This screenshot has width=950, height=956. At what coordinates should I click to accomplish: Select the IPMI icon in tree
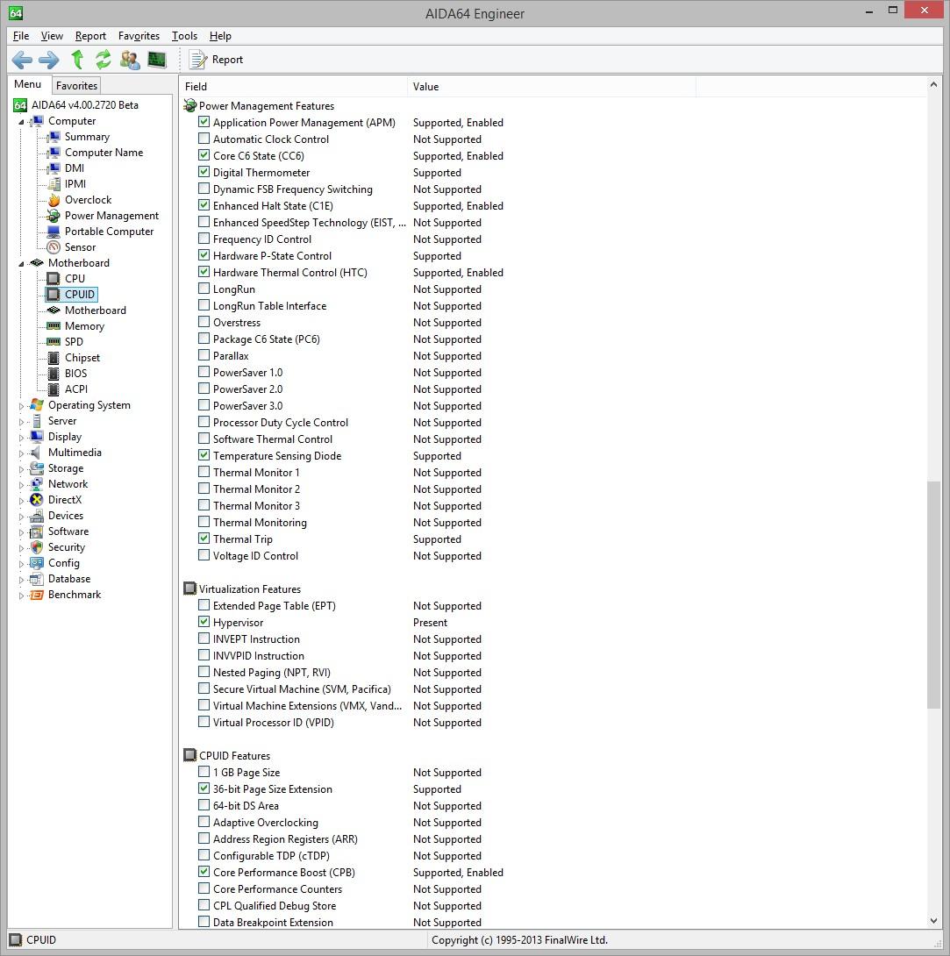pyautogui.click(x=54, y=184)
